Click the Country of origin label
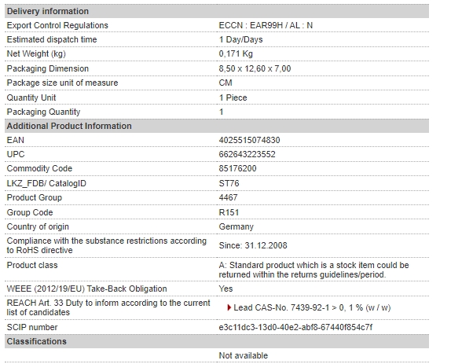The height and width of the screenshot is (364, 451). [x=38, y=226]
